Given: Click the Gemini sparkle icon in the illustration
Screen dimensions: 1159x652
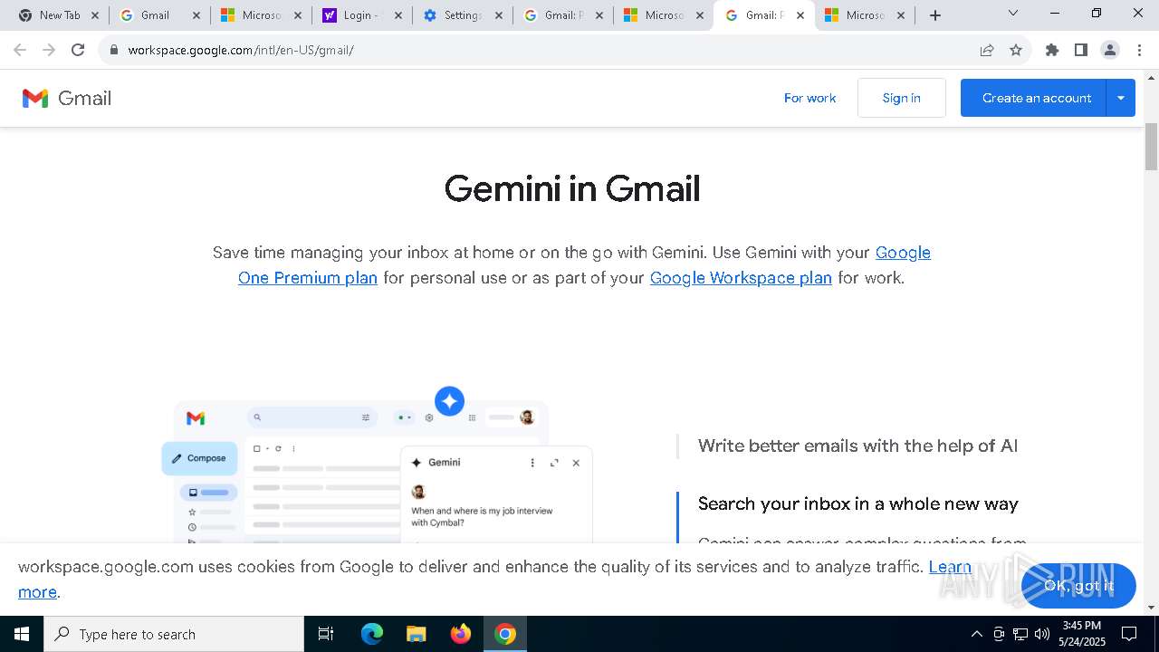Looking at the screenshot, I should coord(449,400).
